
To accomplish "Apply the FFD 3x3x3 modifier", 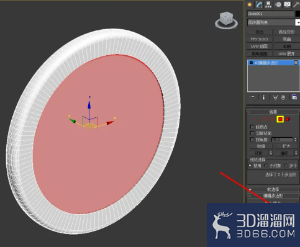I will [260, 39].
